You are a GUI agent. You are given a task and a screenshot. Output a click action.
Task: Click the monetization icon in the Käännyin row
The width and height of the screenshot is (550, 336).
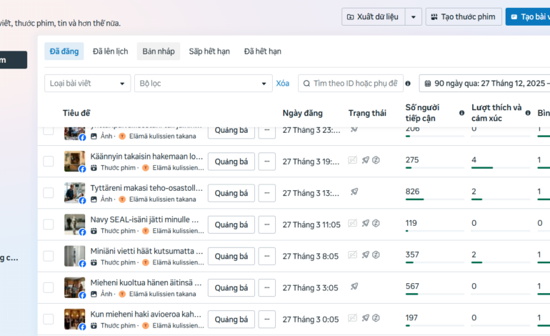tap(376, 161)
